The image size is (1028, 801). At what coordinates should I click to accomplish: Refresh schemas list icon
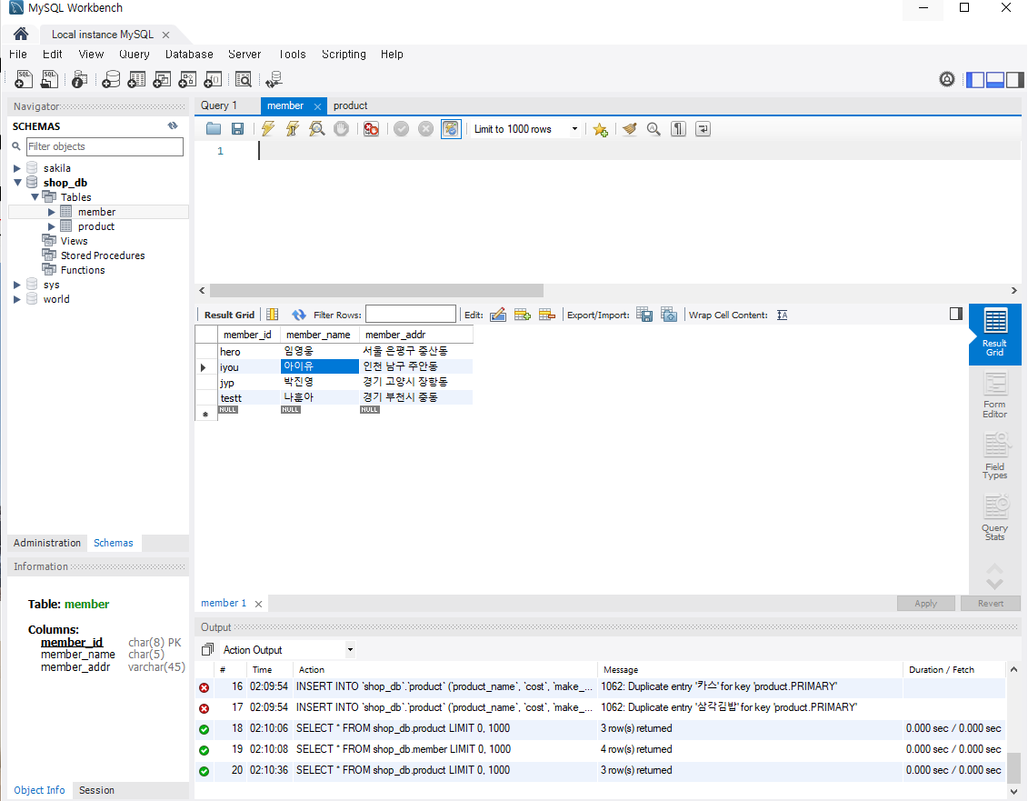[x=173, y=125]
